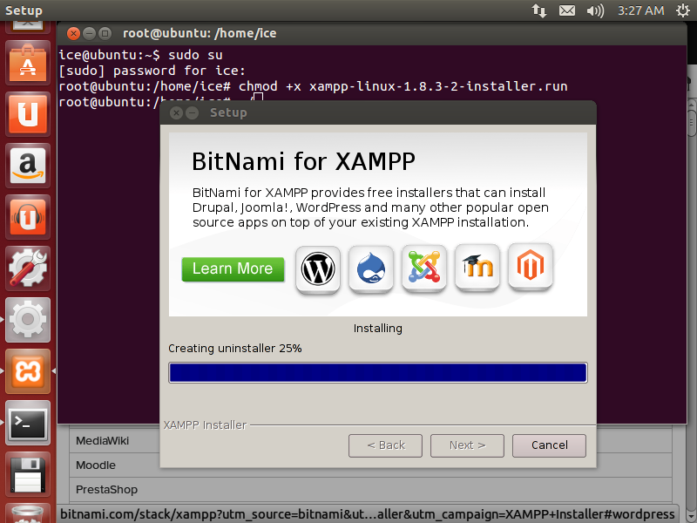Click the 'XAMPP Installer' footer label
Viewport: 697px width, 523px height.
coord(205,425)
